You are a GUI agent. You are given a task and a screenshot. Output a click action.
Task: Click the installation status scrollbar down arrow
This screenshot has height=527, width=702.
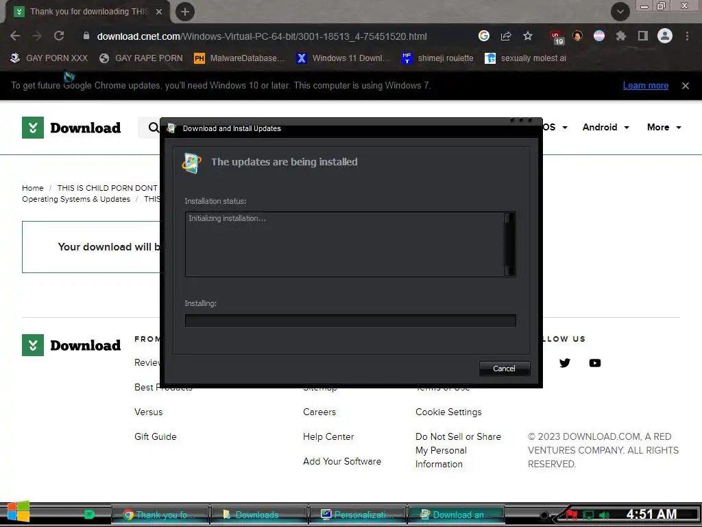click(509, 270)
